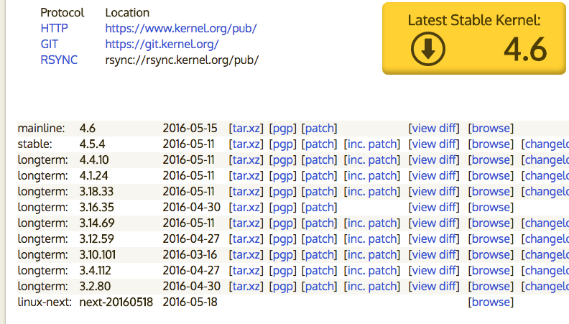Browse the longterm 3.16.35 tree
The height and width of the screenshot is (324, 569).
[491, 207]
